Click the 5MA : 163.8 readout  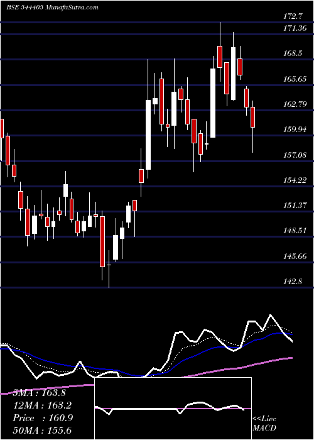click(39, 393)
